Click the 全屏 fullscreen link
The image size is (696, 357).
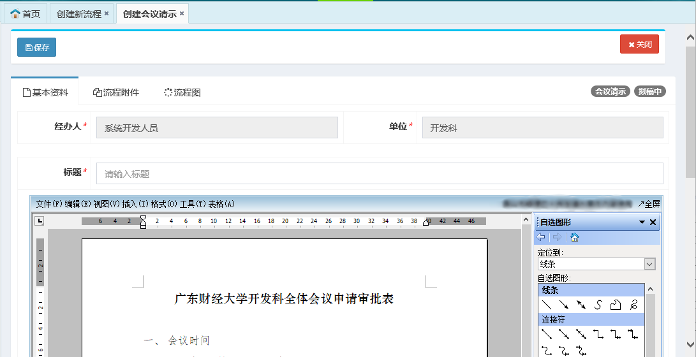point(649,204)
